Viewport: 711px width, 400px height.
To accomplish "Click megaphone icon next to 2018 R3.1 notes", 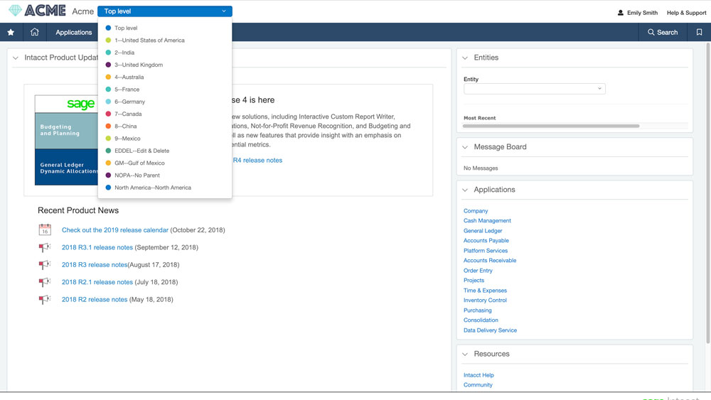I will (44, 247).
